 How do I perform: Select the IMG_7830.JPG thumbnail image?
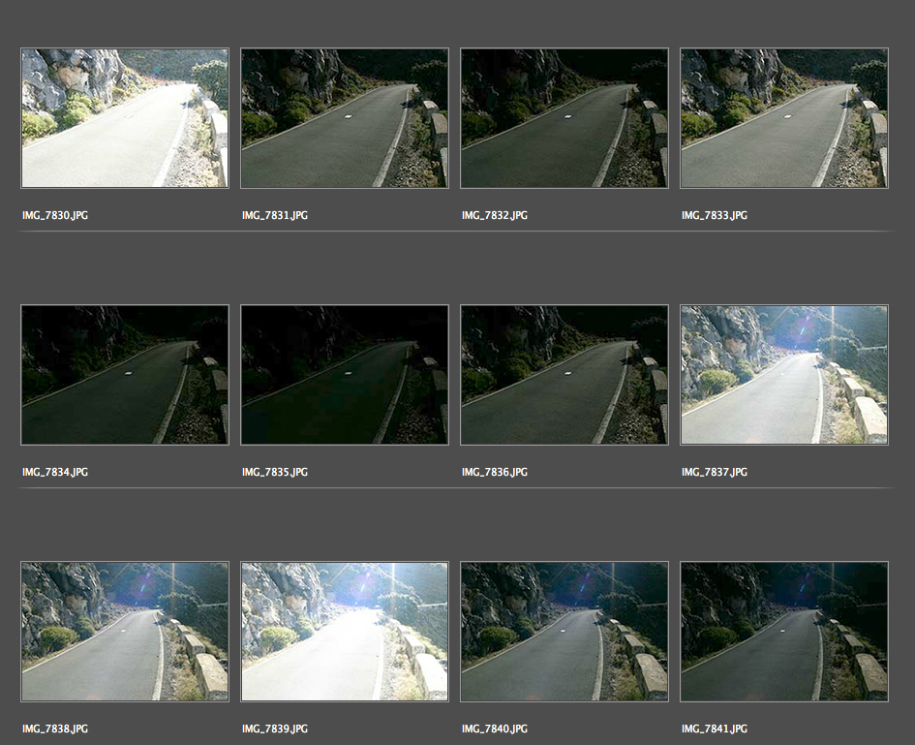pos(125,118)
